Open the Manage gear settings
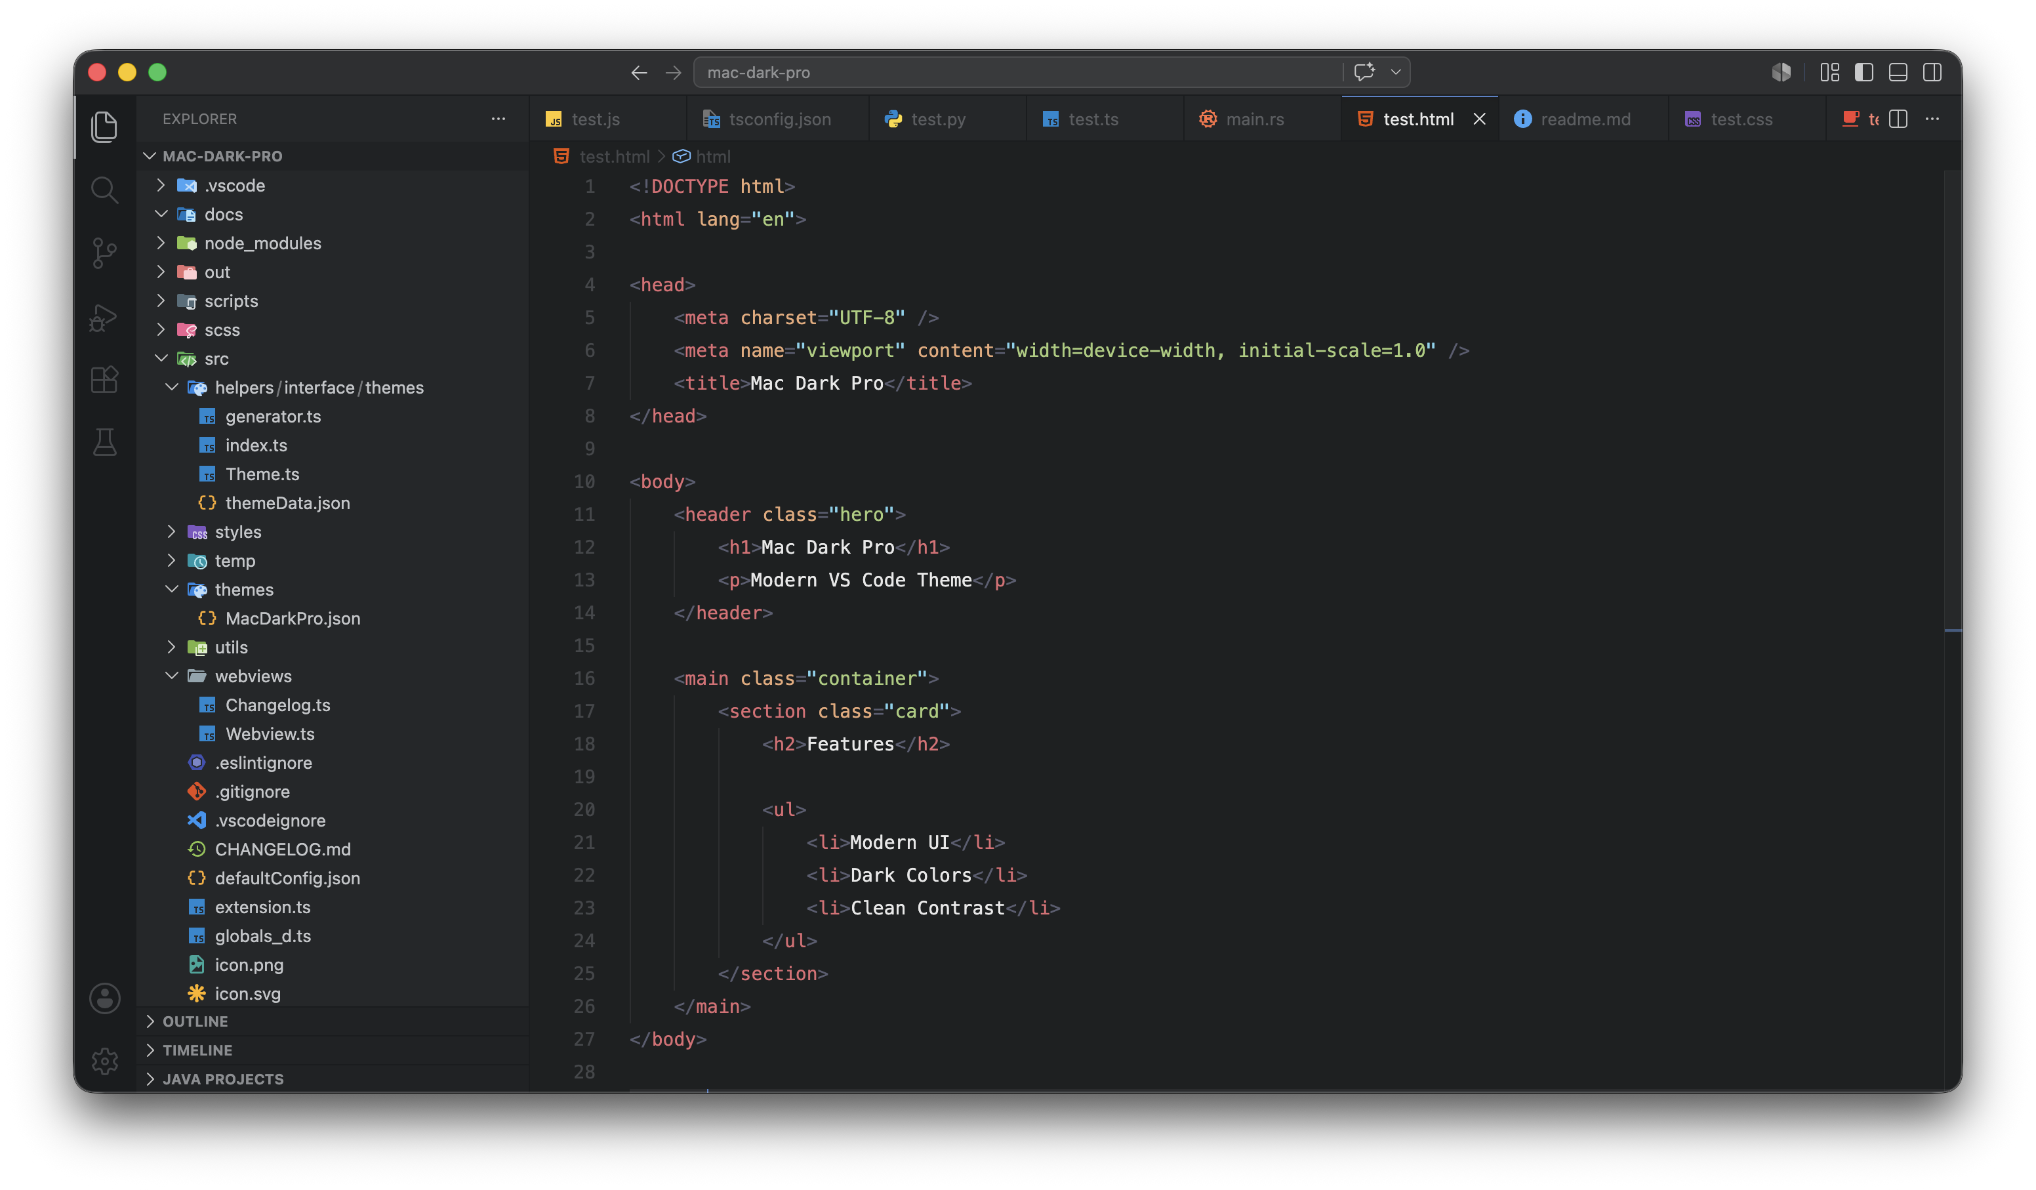The width and height of the screenshot is (2036, 1190). pos(104,1061)
